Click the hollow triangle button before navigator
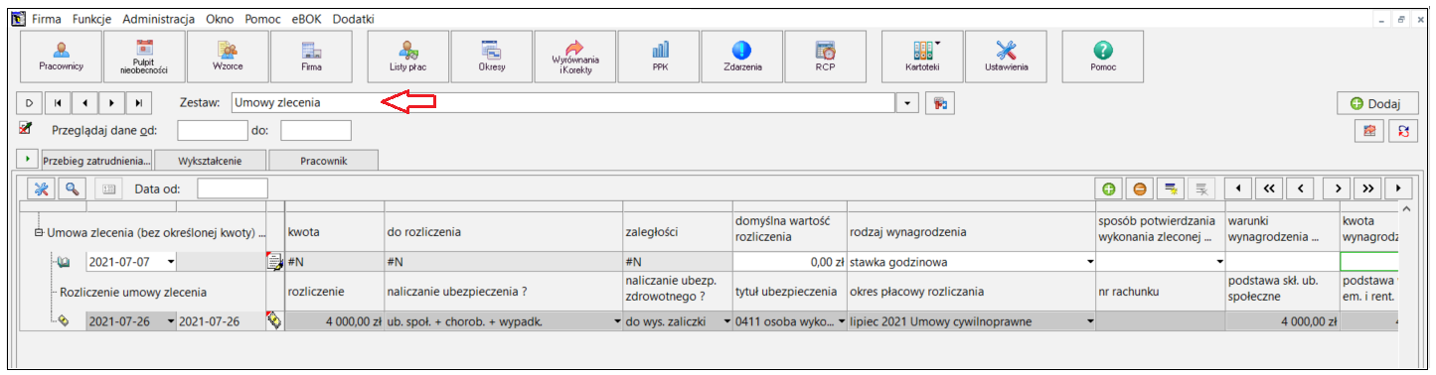The width and height of the screenshot is (1436, 375). 29,102
